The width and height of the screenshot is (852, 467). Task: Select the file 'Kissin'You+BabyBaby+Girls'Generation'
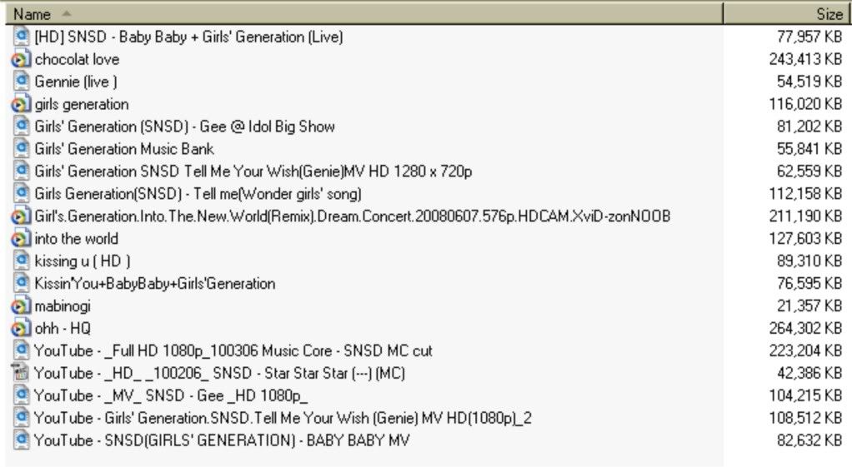tap(155, 284)
